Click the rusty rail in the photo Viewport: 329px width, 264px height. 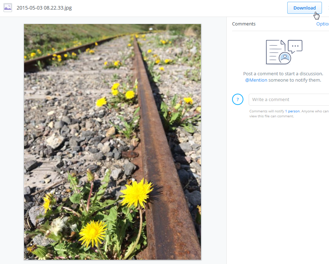[x=156, y=159]
